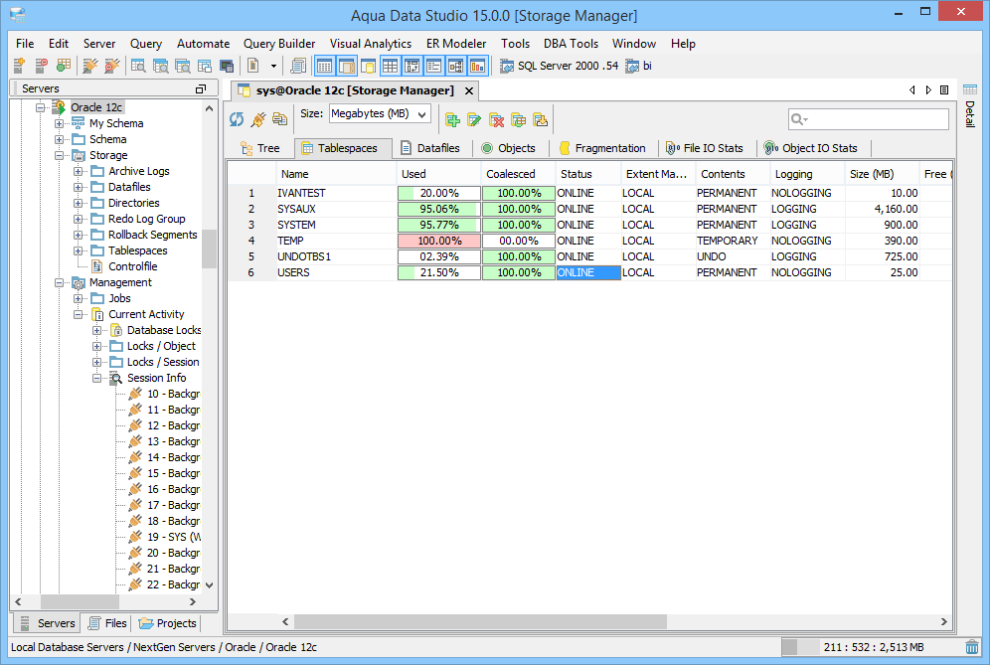990x665 pixels.
Task: Collapse the Storage tree node
Action: (x=59, y=155)
